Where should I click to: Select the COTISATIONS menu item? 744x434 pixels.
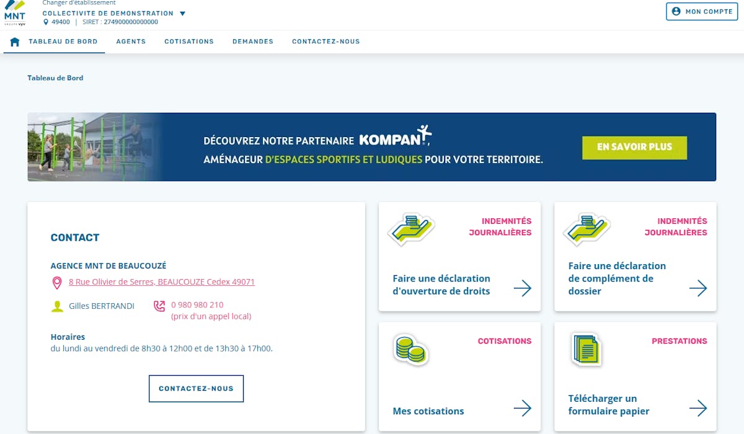[x=189, y=42]
